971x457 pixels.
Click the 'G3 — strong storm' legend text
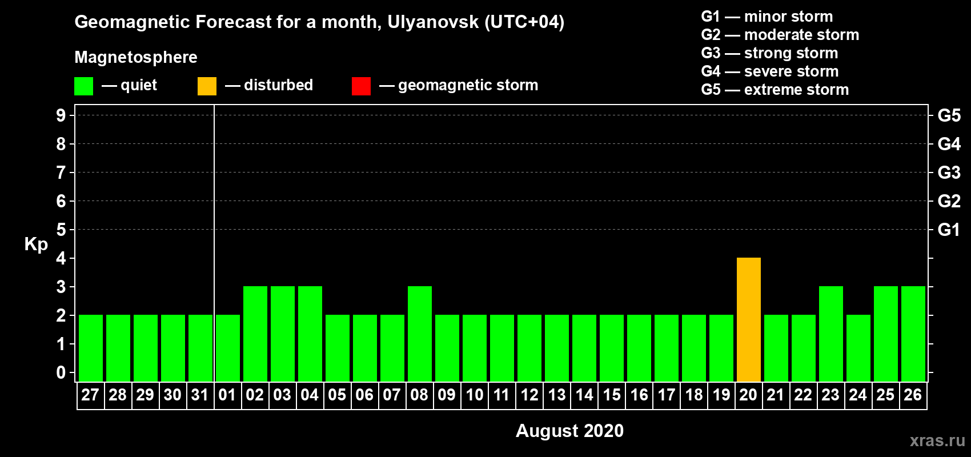(x=769, y=53)
